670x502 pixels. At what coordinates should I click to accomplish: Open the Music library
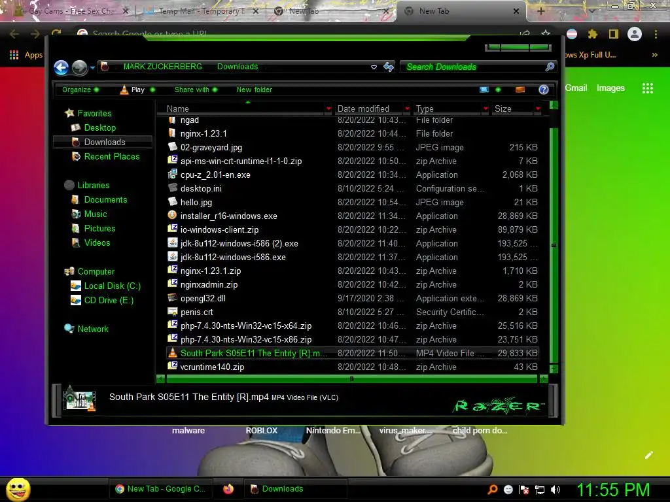(96, 214)
